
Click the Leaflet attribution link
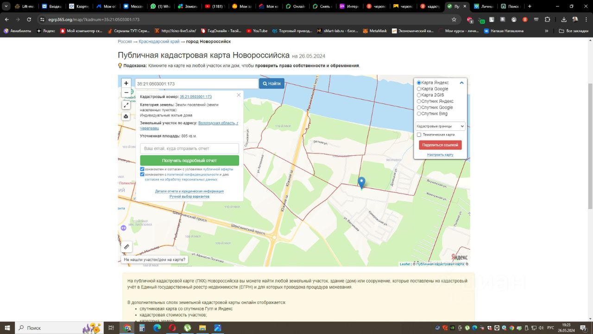[405, 264]
